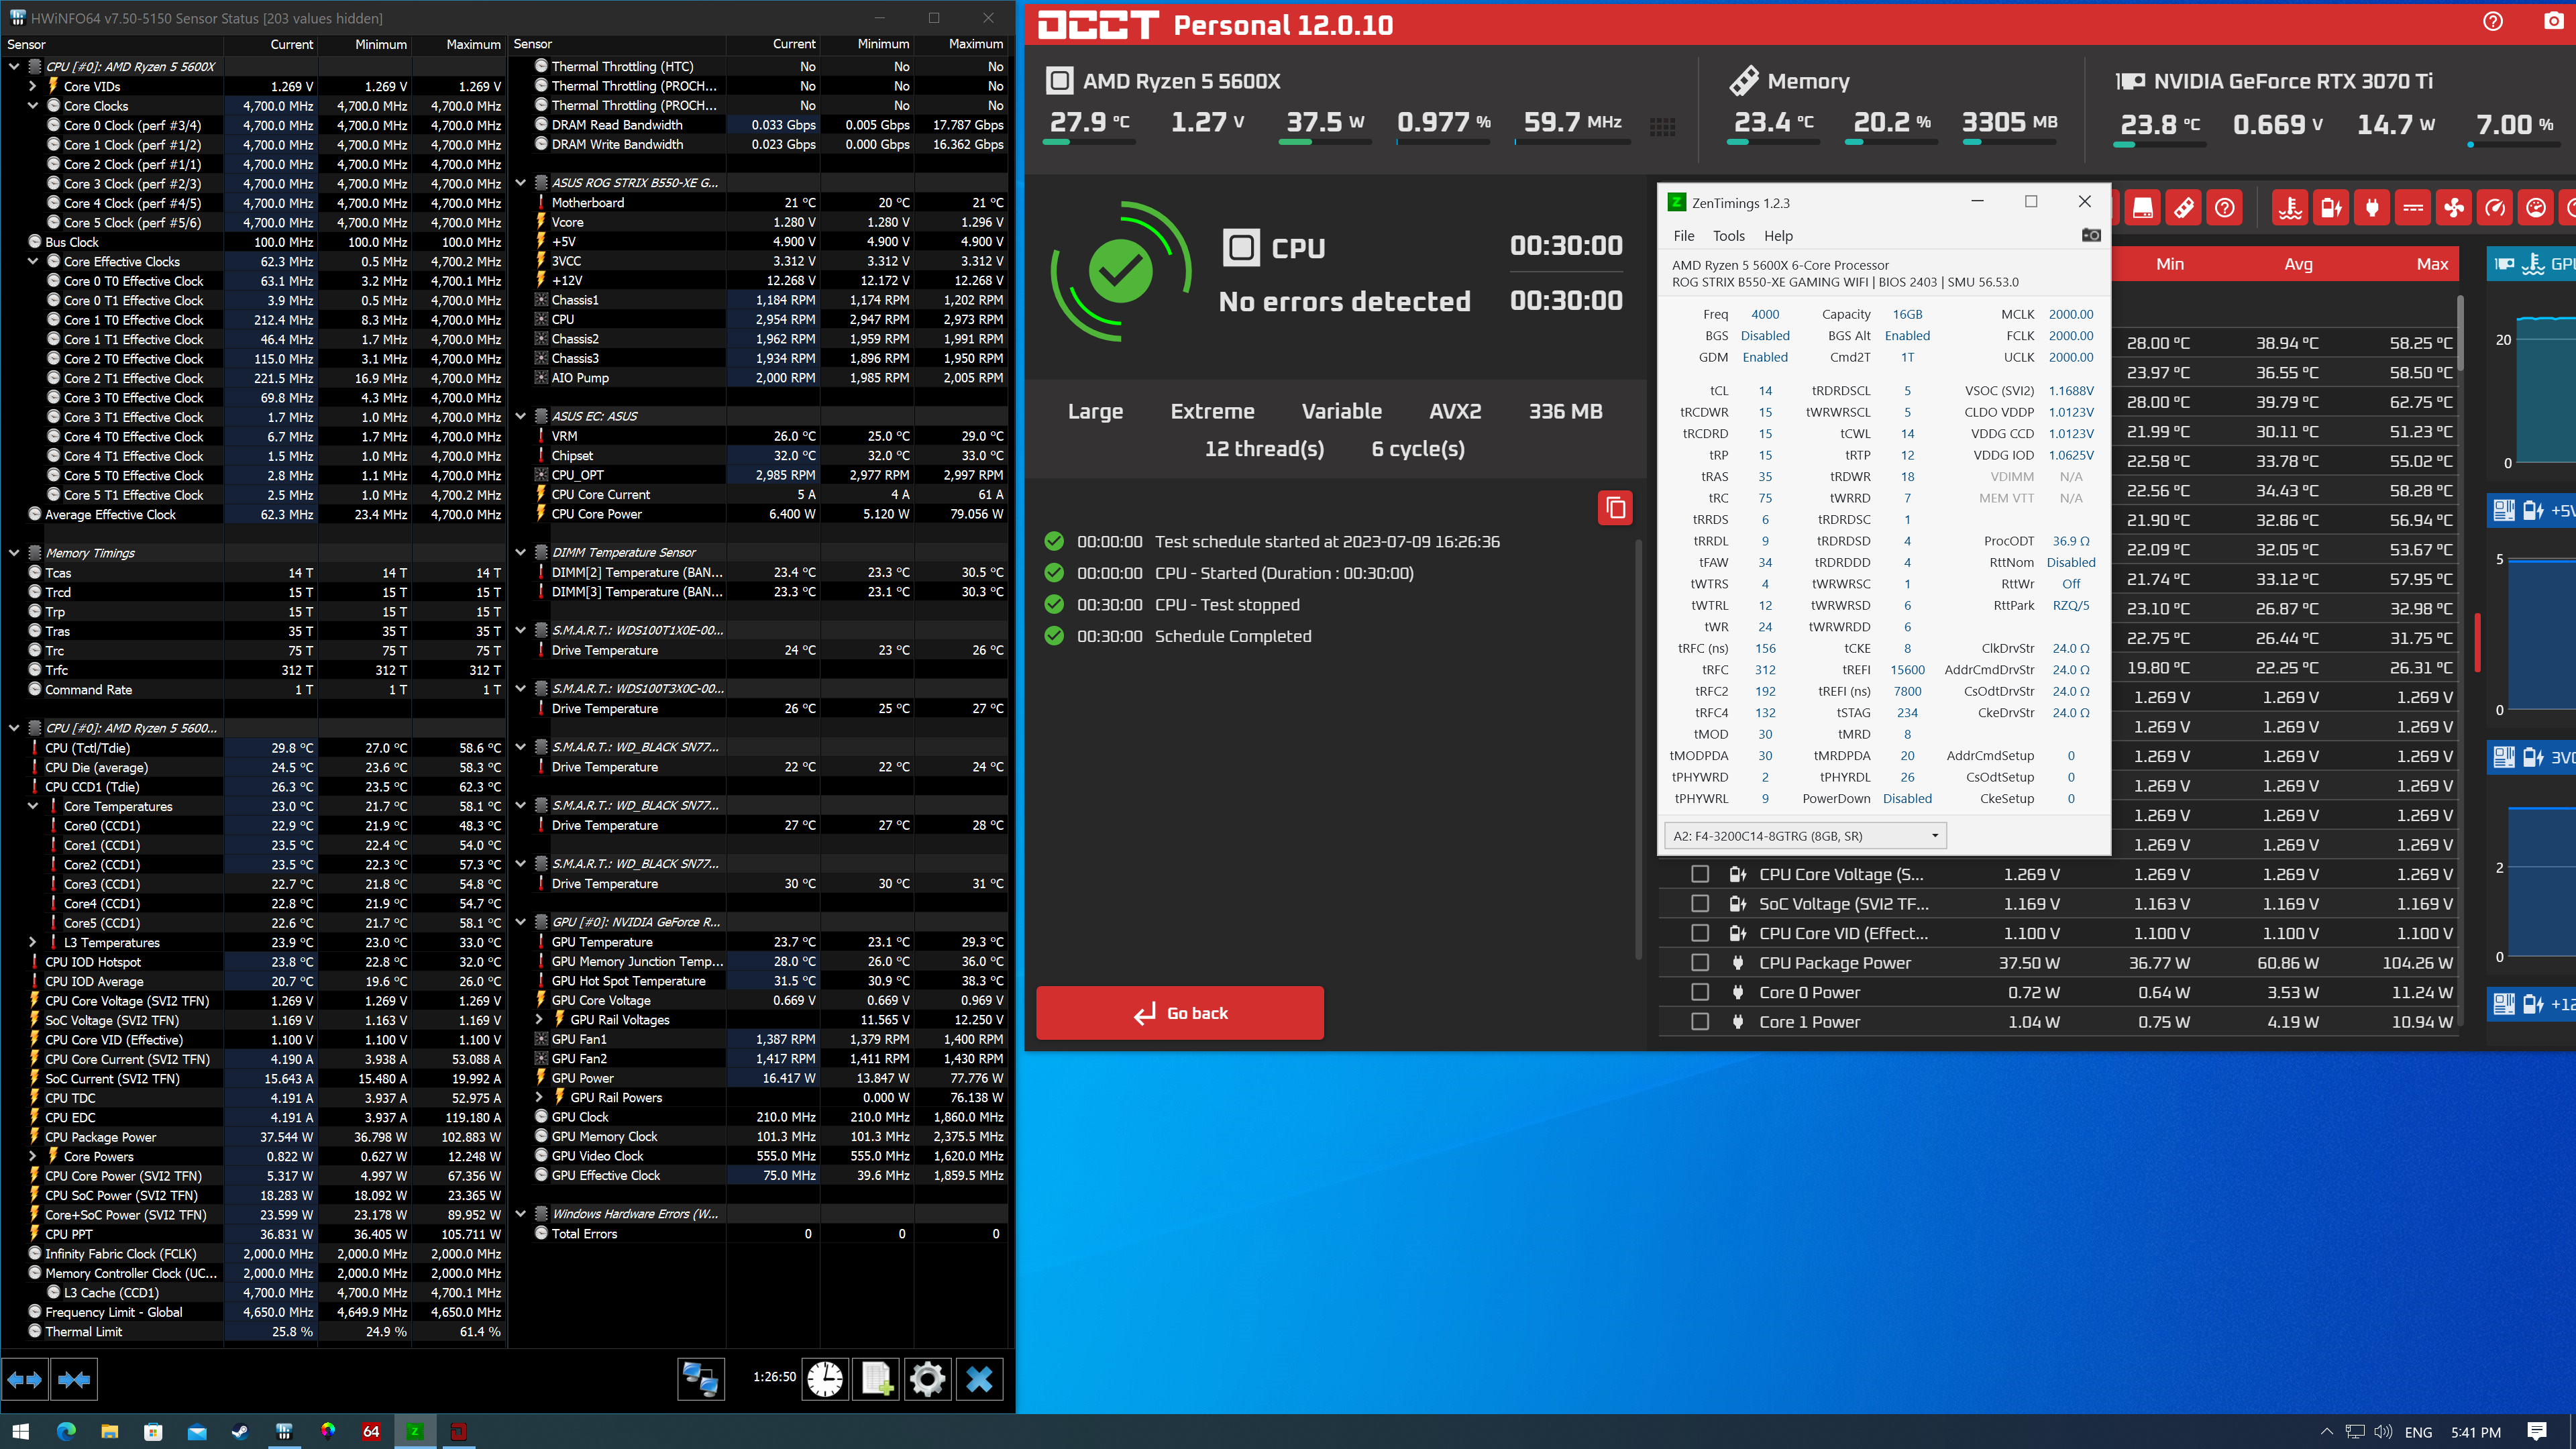Screen dimensions: 2576x1449
Task: Open ZenTimings Tools menu
Action: [x=1728, y=236]
